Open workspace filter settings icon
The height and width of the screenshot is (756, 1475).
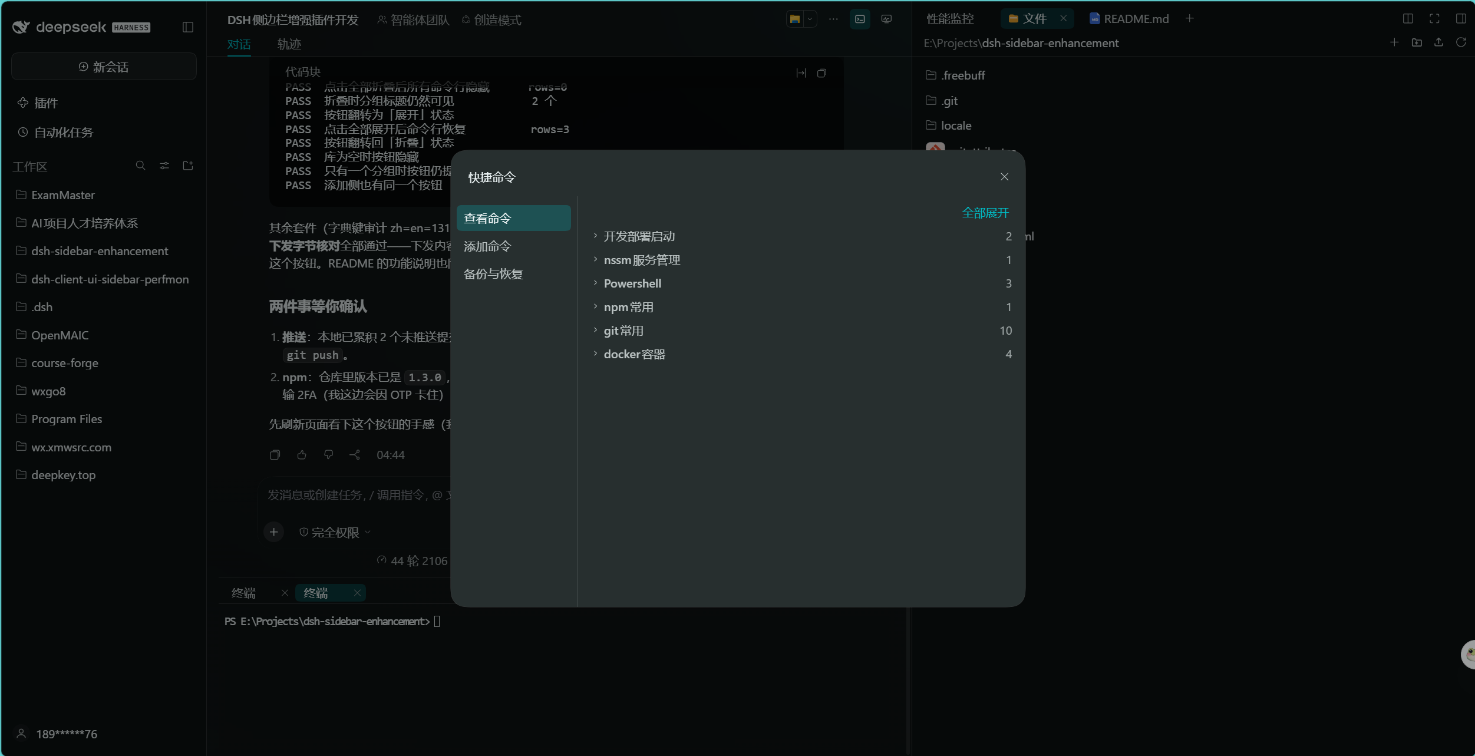[x=164, y=166]
